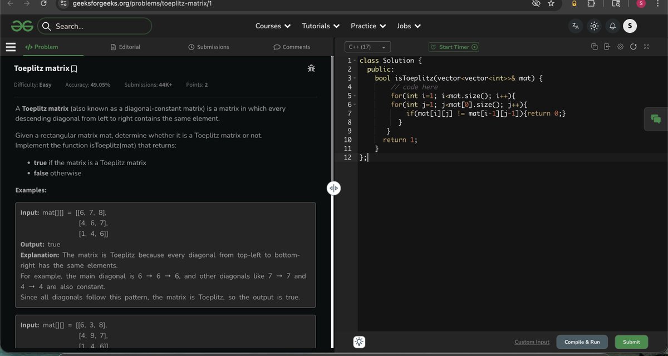Click the 'Accuracy: 49.05%' label
Viewport: 668px width, 356px height.
pos(87,85)
